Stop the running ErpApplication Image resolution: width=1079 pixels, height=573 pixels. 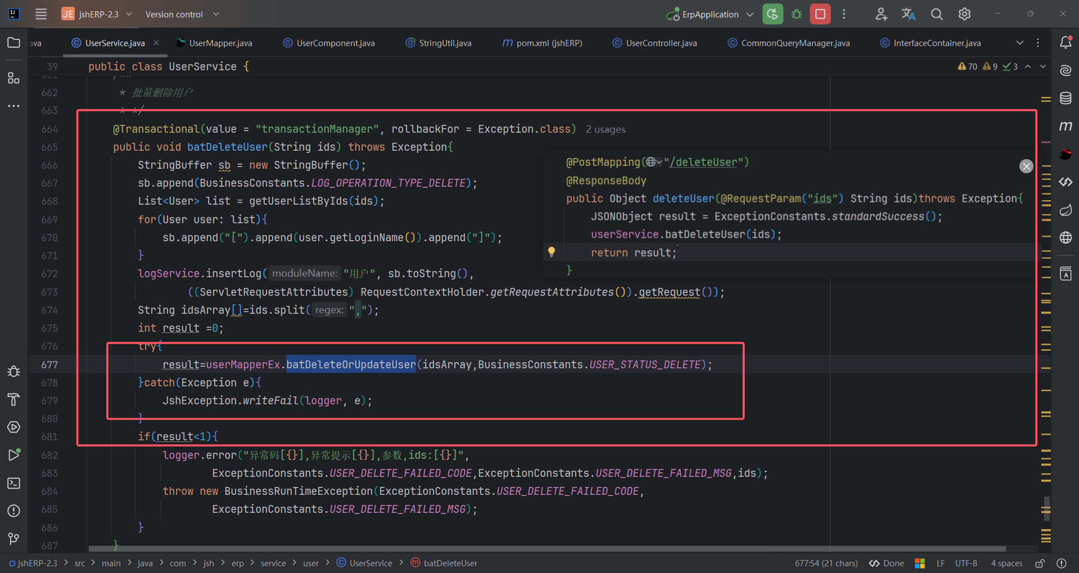click(x=820, y=14)
